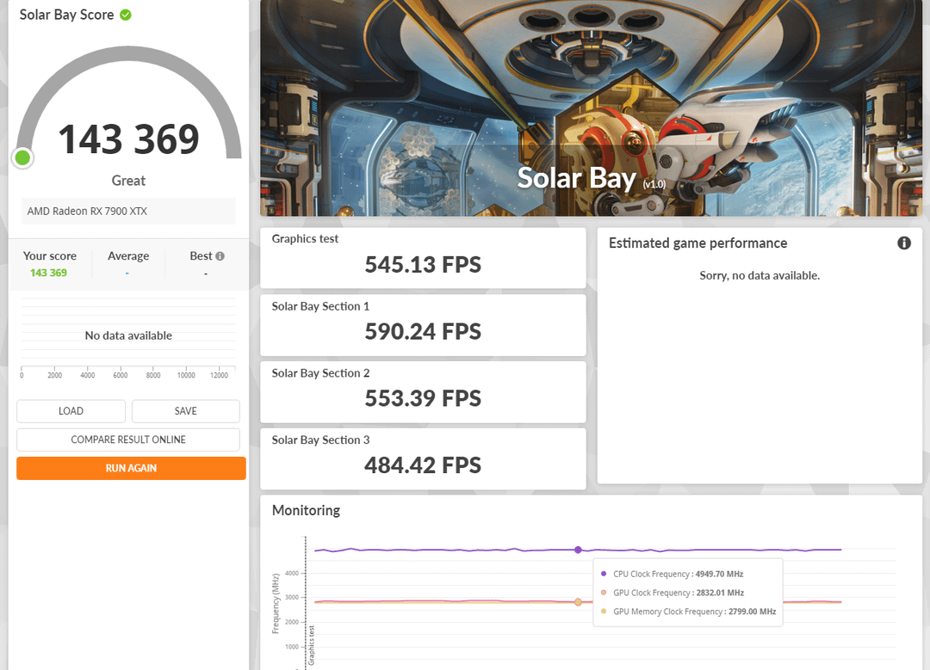The image size is (930, 670).
Task: Click the CPU Clock Frequency legend dot
Action: coord(604,574)
